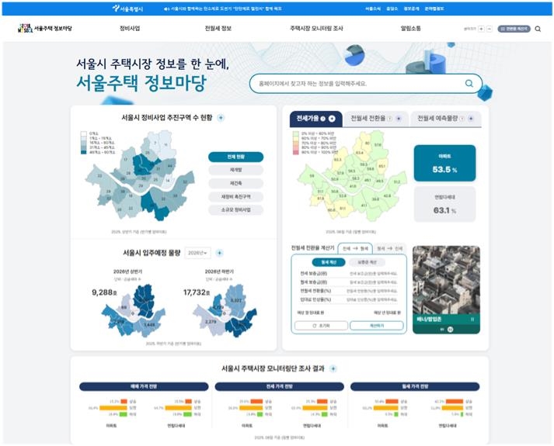Switch to the 전월세 예측물량 tab
The image size is (554, 446).
click(445, 119)
